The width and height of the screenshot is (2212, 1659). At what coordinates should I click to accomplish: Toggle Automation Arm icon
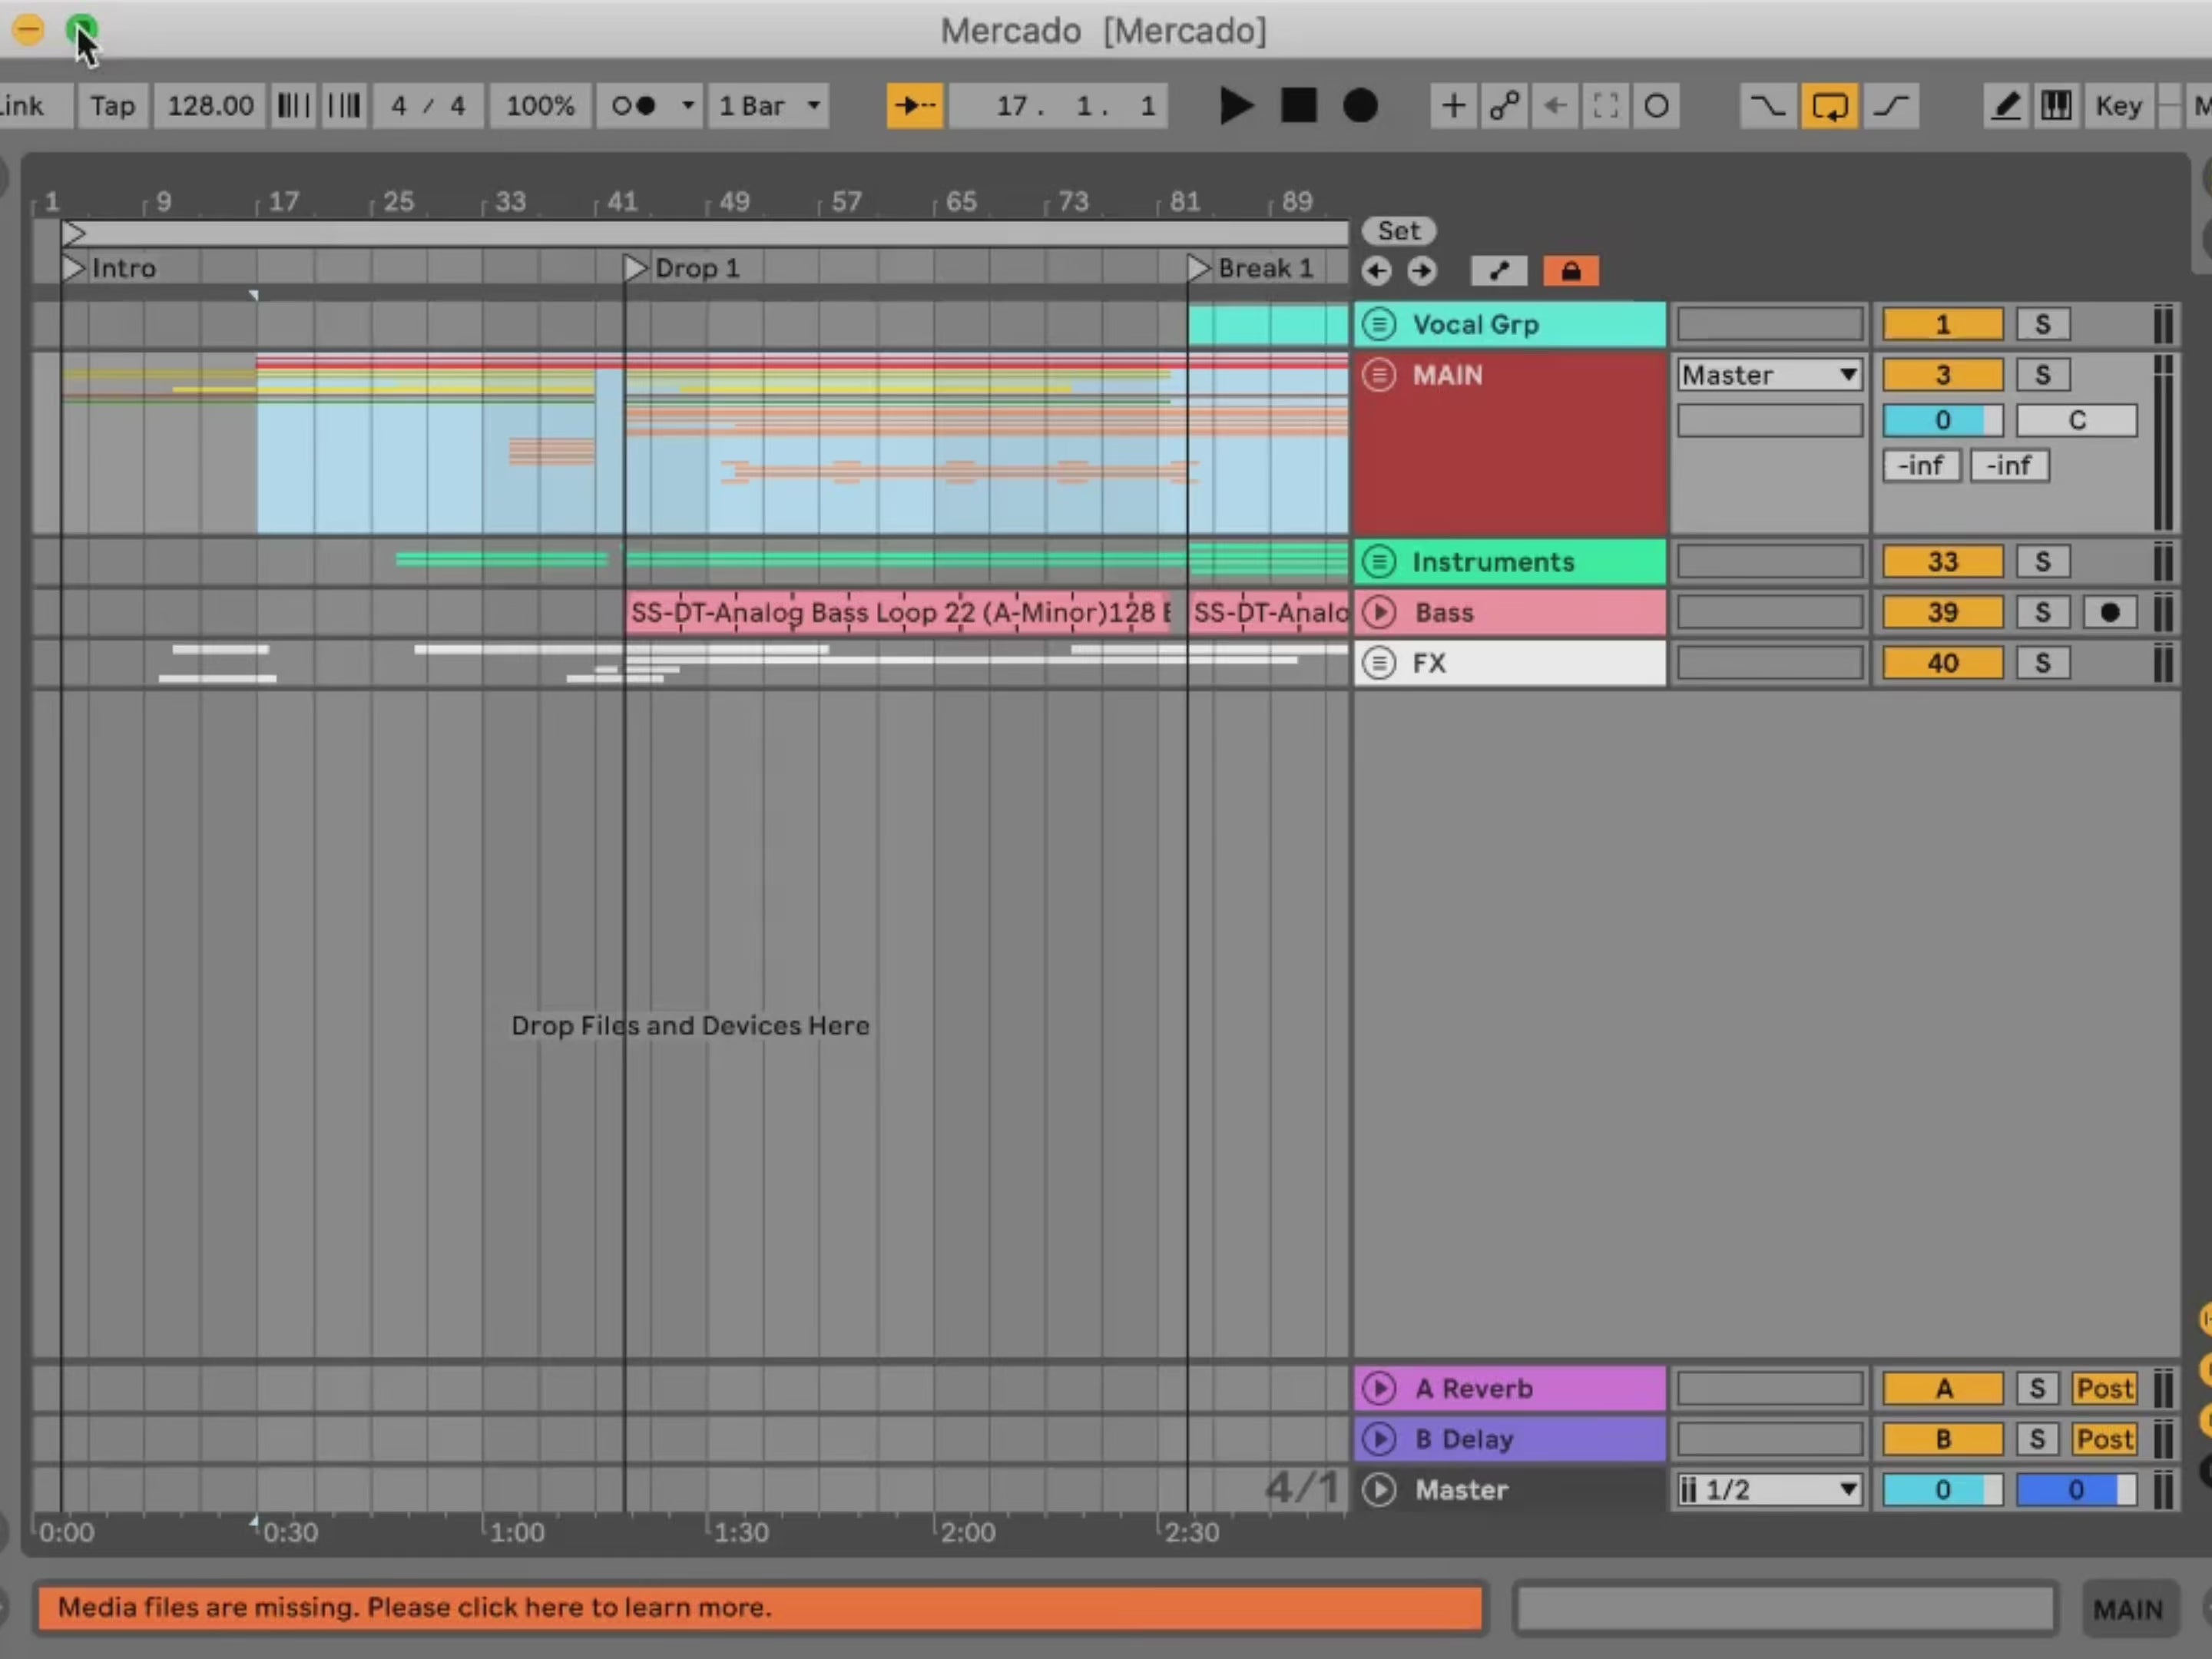pos(1504,106)
